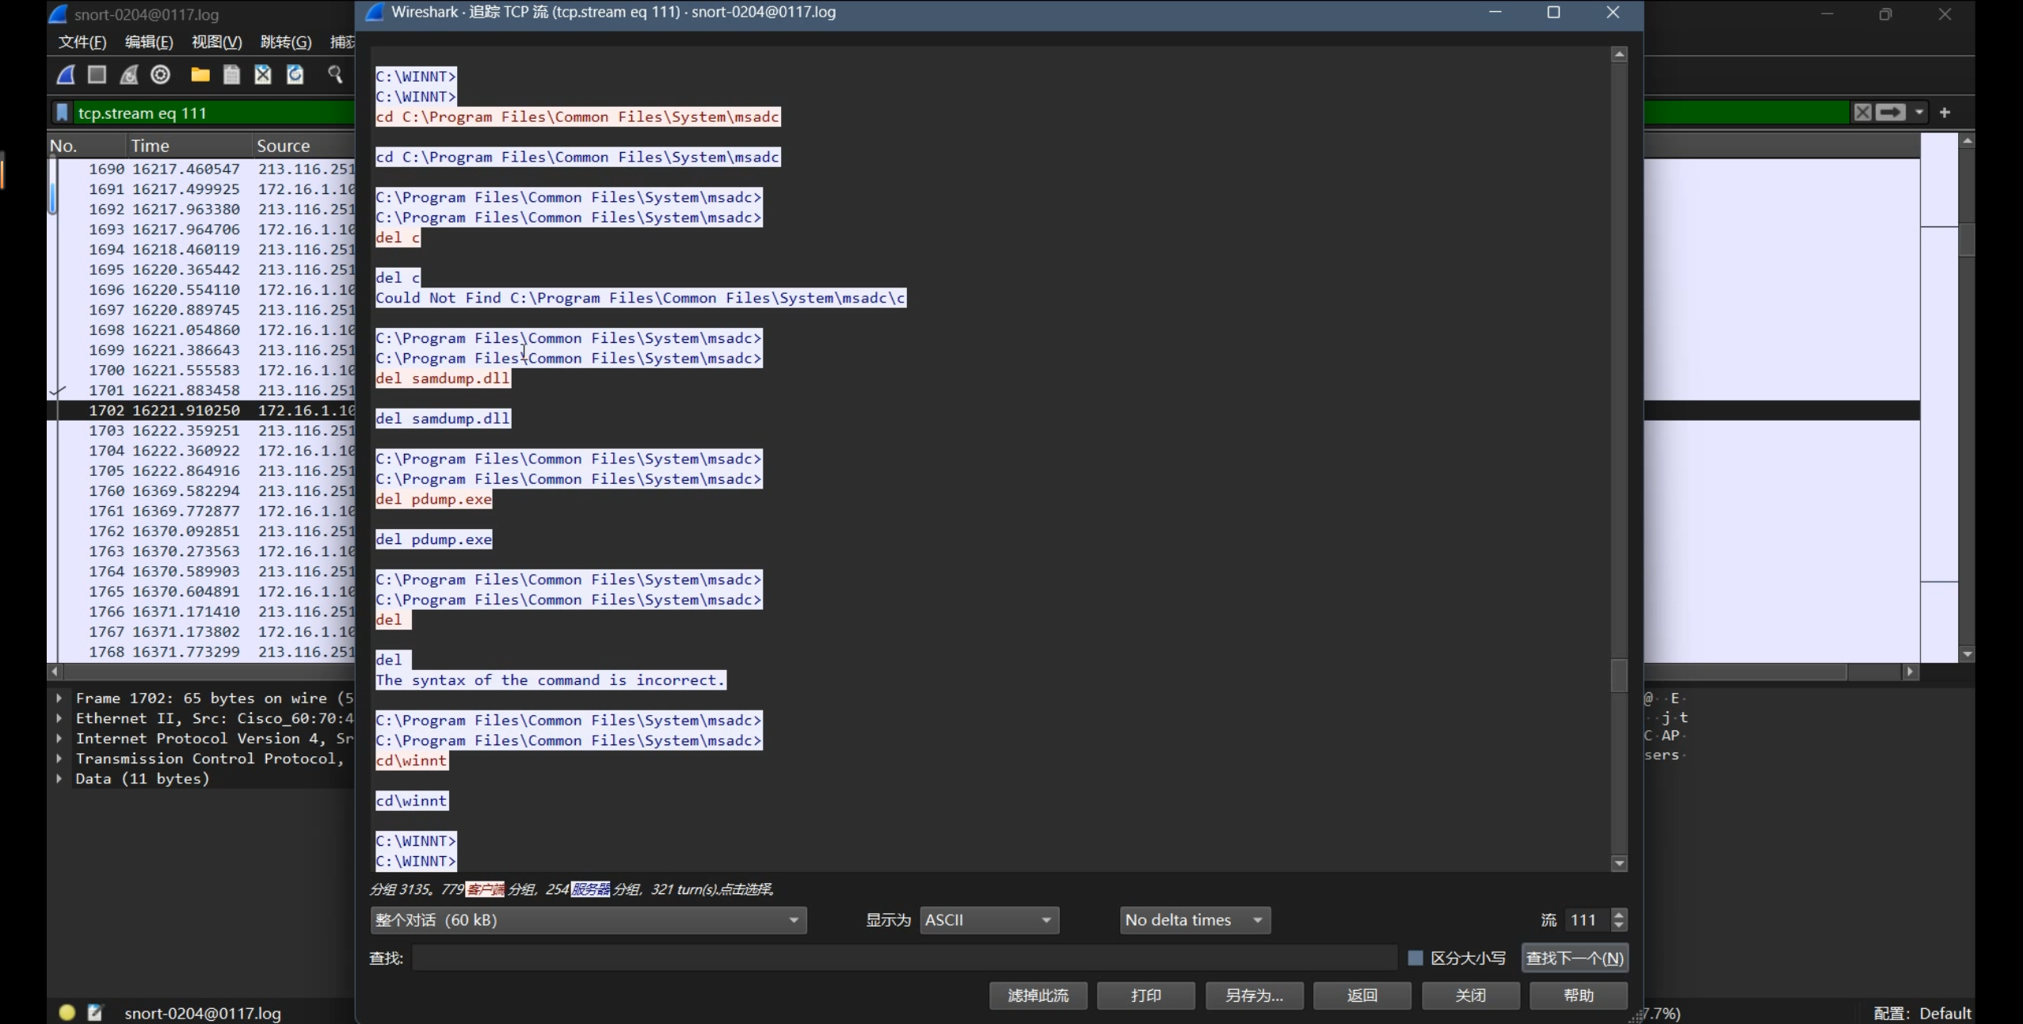Open the 跳转(G) go menu
This screenshot has height=1024, width=2023.
pyautogui.click(x=285, y=42)
